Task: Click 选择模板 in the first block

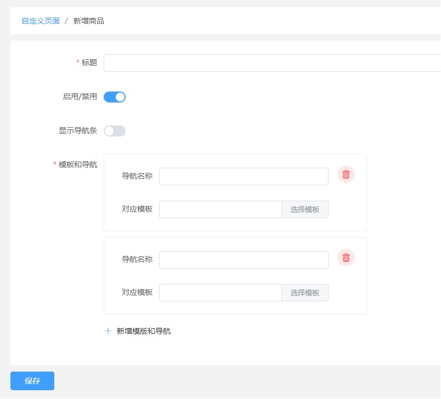Action: (x=305, y=209)
